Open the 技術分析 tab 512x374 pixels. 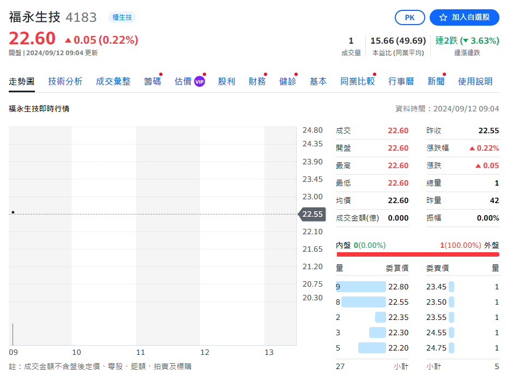65,81
